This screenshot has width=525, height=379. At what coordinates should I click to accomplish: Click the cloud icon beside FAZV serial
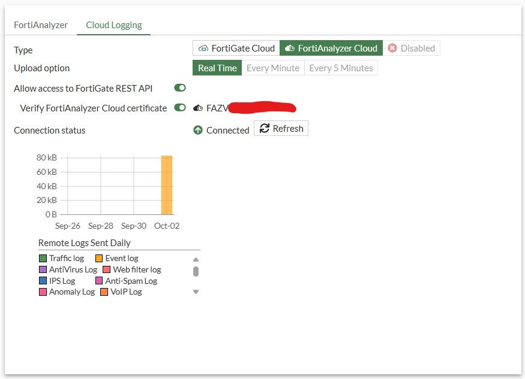198,108
